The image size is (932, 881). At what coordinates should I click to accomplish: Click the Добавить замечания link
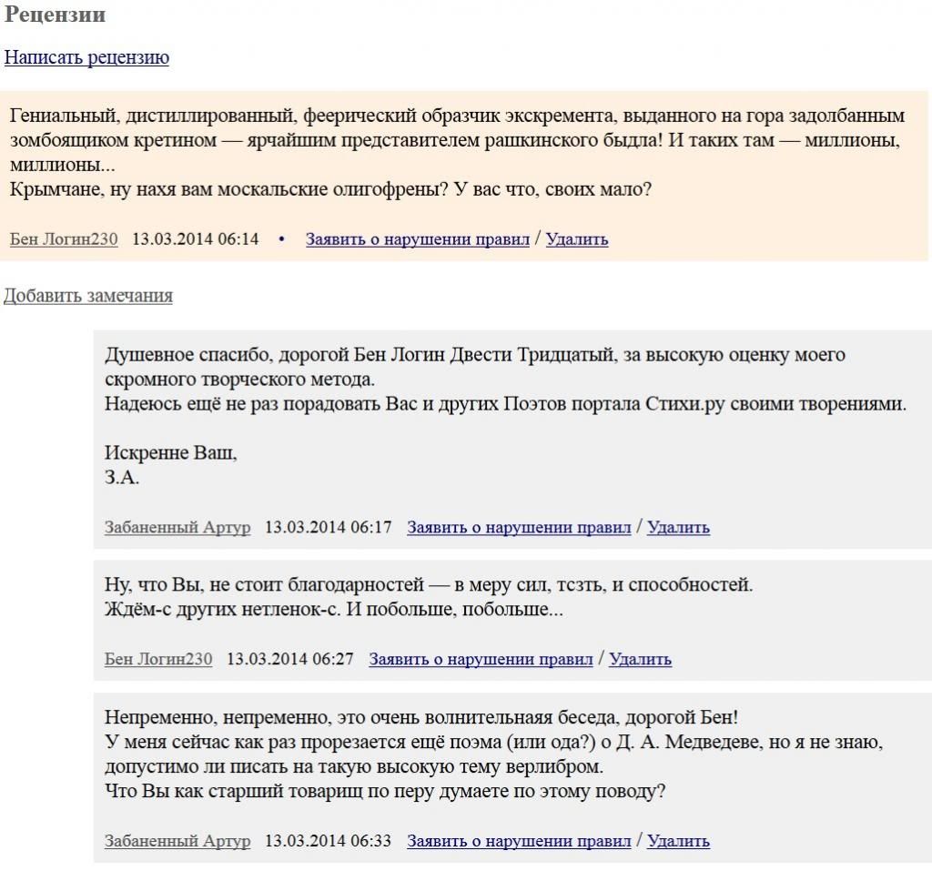point(88,296)
